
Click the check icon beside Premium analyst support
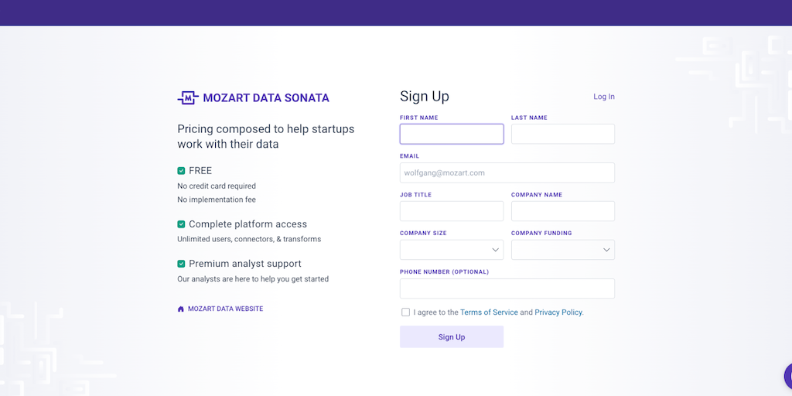(181, 264)
